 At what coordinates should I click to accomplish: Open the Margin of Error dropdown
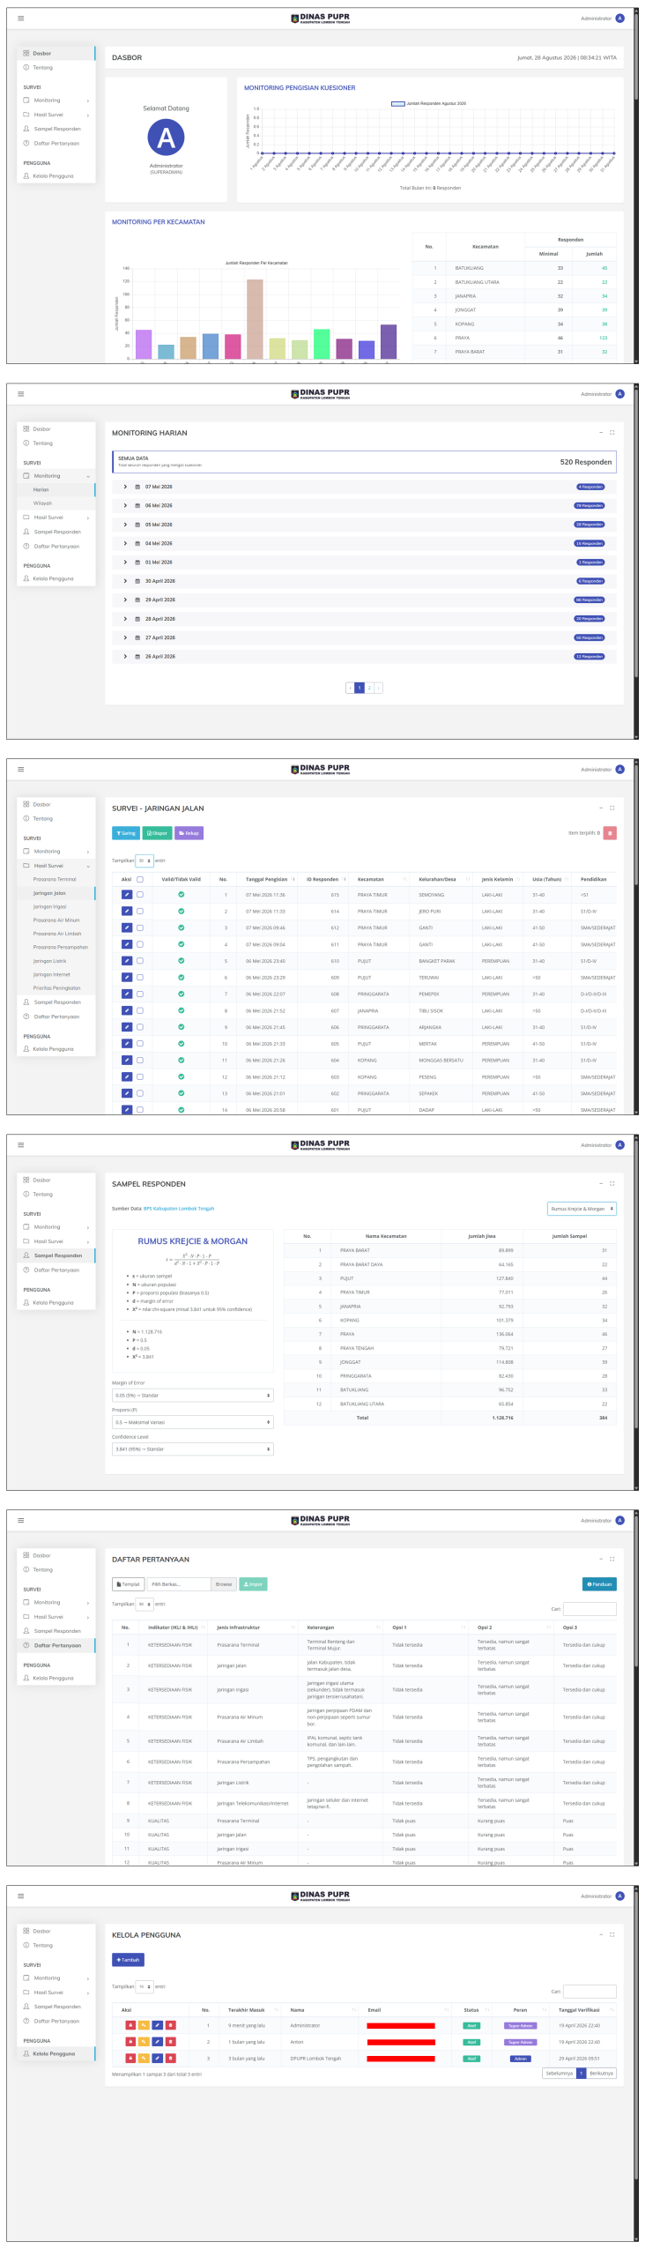tap(193, 1396)
